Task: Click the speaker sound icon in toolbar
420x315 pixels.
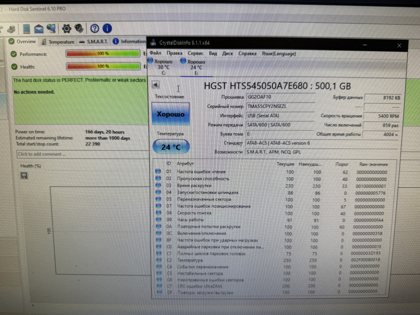Action: [x=79, y=28]
